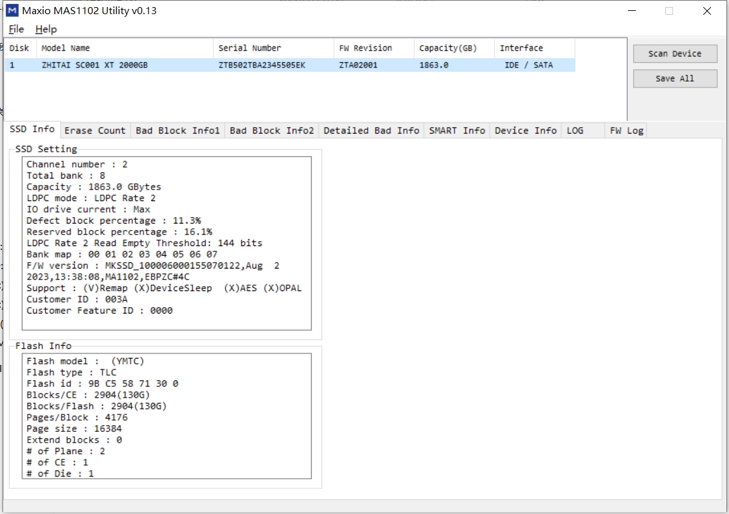Click the Serial Number column header
Viewport: 729px width, 514px height.
273,48
